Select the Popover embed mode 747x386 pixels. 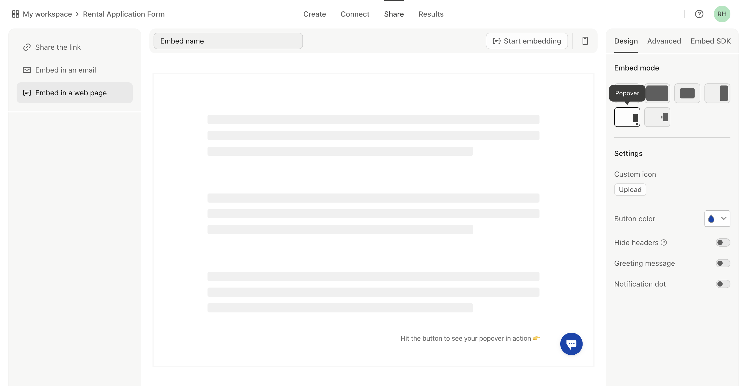(x=627, y=117)
